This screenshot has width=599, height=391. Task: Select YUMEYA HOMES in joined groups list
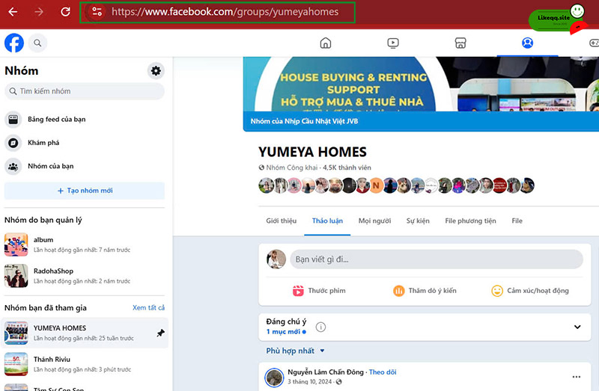pyautogui.click(x=85, y=333)
